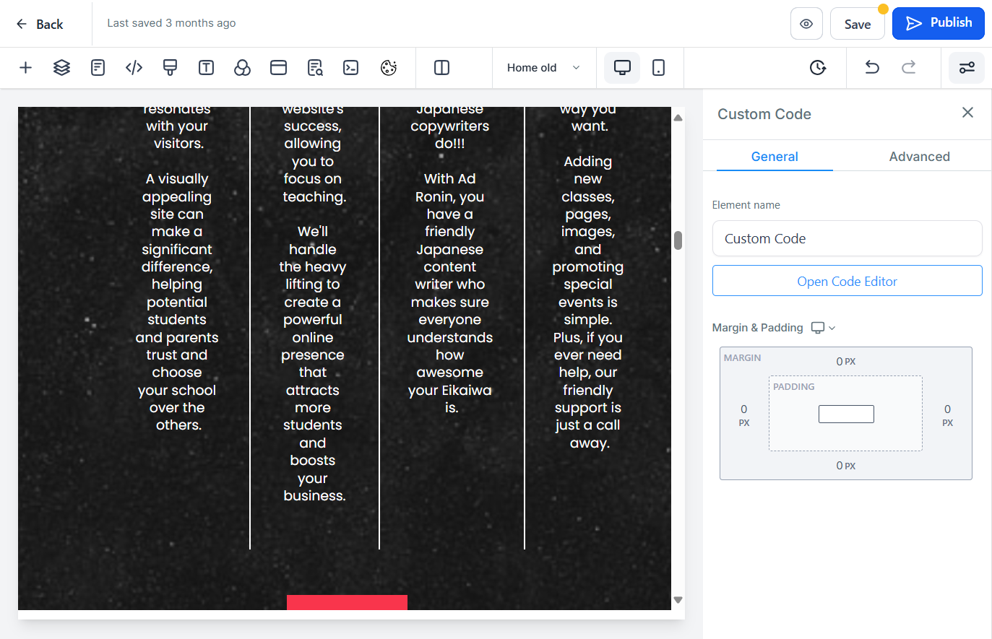Publish the page
The image size is (992, 639).
tap(939, 23)
